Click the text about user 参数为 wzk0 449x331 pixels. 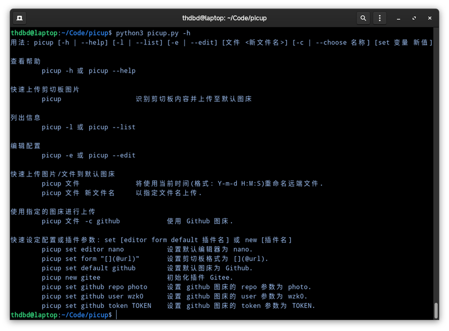click(x=237, y=296)
